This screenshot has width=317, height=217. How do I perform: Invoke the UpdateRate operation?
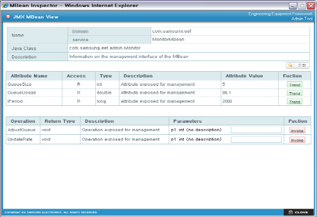coord(297,140)
